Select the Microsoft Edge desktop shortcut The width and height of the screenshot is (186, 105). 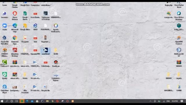[x=15, y=28]
